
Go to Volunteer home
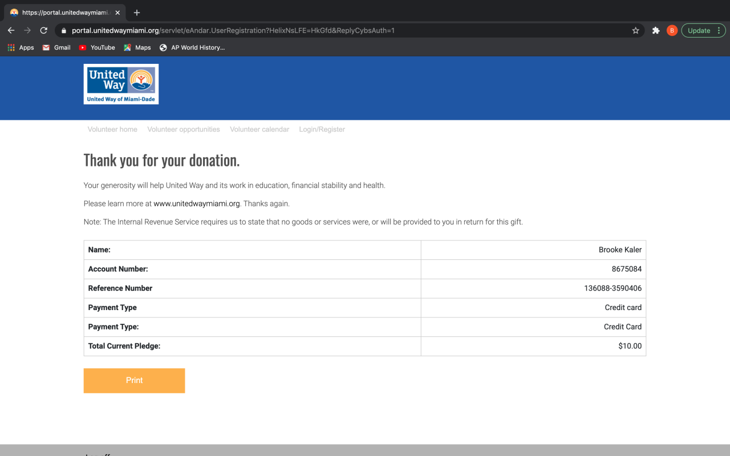[x=112, y=129]
